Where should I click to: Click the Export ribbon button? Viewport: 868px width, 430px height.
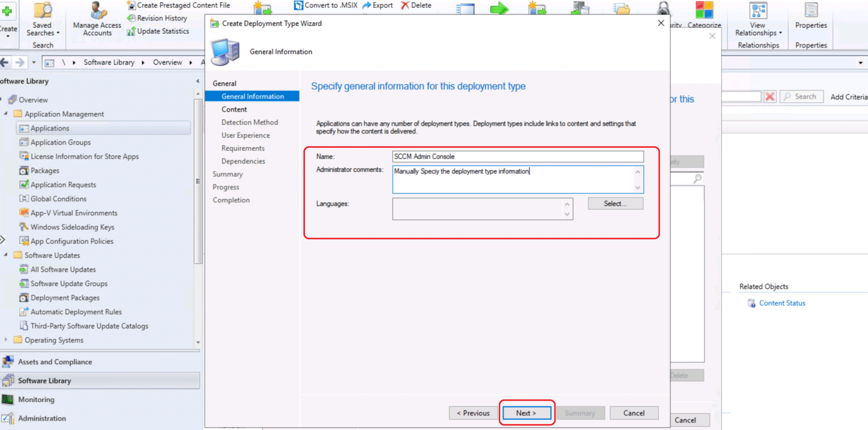tap(378, 5)
